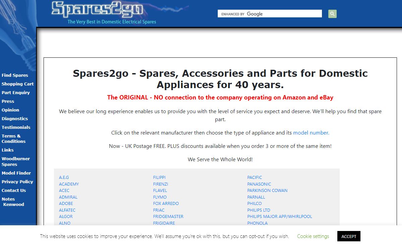The image size is (402, 247).
Task: Open Terms & Conditions
Action: pyautogui.click(x=13, y=139)
